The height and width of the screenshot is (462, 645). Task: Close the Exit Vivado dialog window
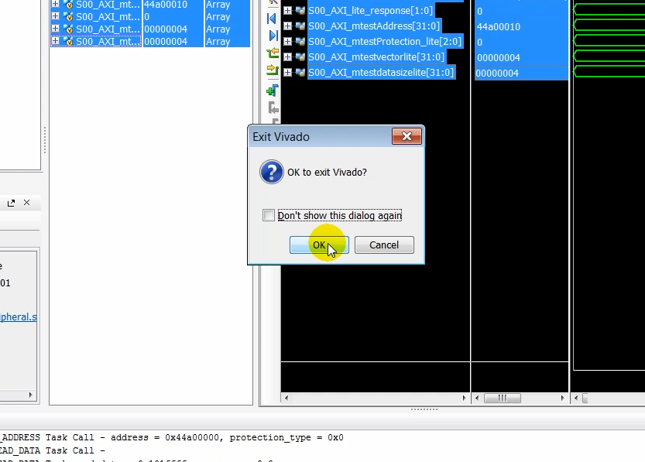(407, 137)
